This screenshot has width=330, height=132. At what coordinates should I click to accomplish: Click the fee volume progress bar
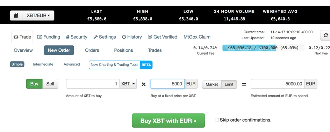(x=263, y=48)
